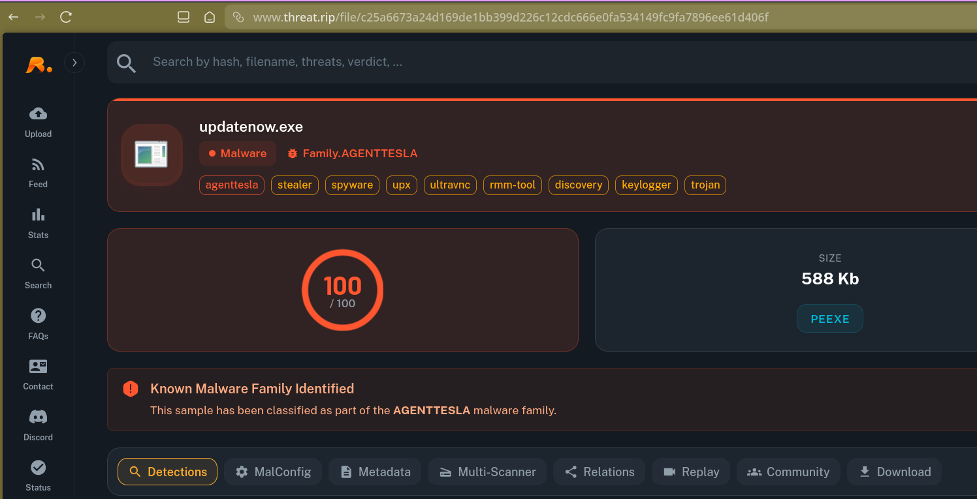
Task: Open Search from the sidebar magnifier icon
Action: coord(38,273)
